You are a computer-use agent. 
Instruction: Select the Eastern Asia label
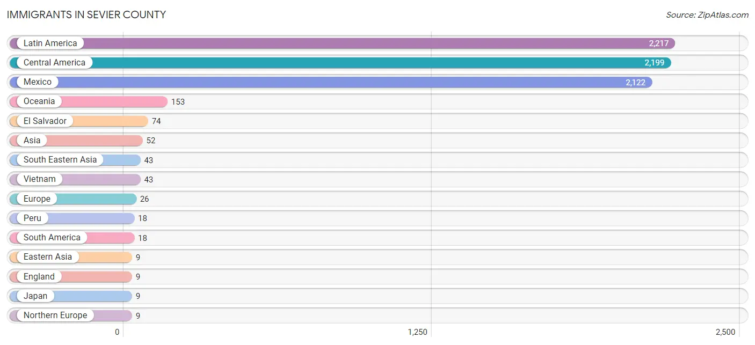tap(48, 256)
